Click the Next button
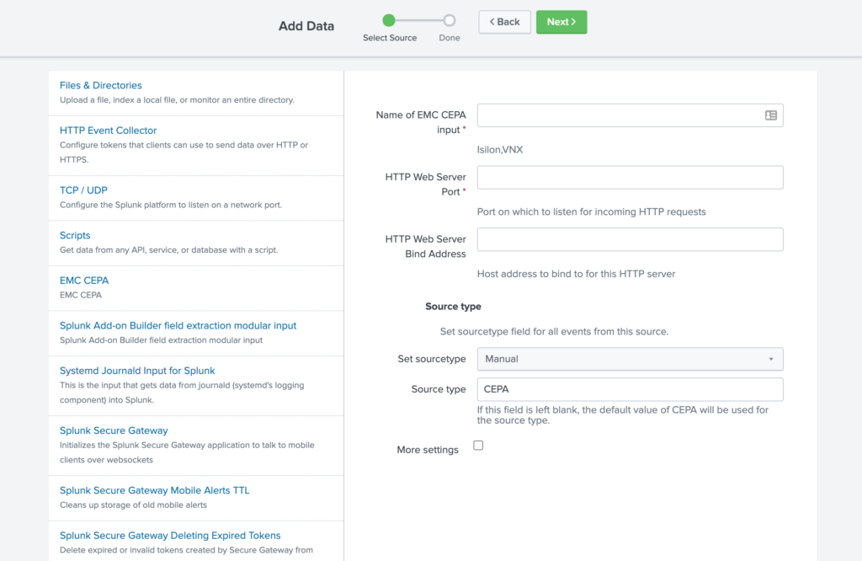Viewport: 862px width, 561px height. tap(561, 22)
